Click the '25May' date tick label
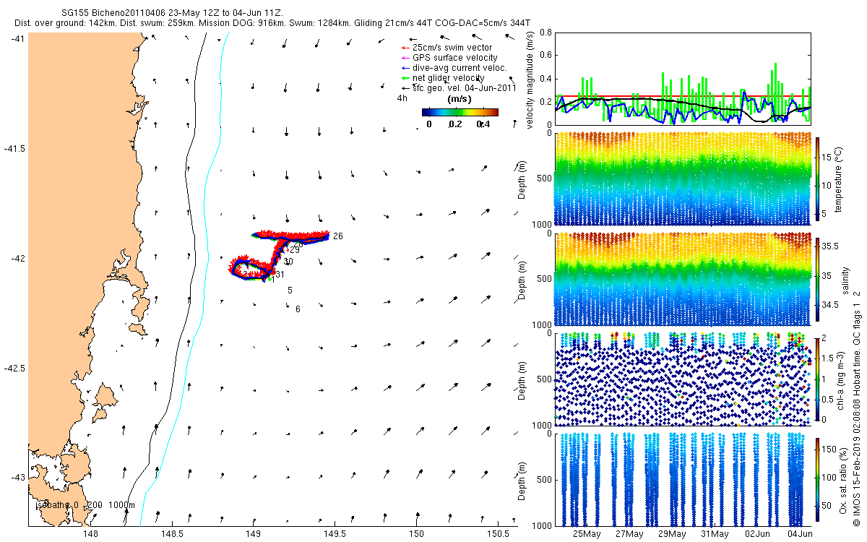Viewport: 867px width, 542px height. coord(587,534)
